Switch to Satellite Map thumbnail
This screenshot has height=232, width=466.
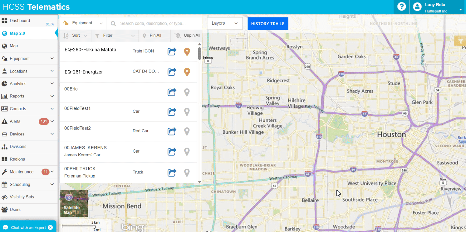(74, 204)
